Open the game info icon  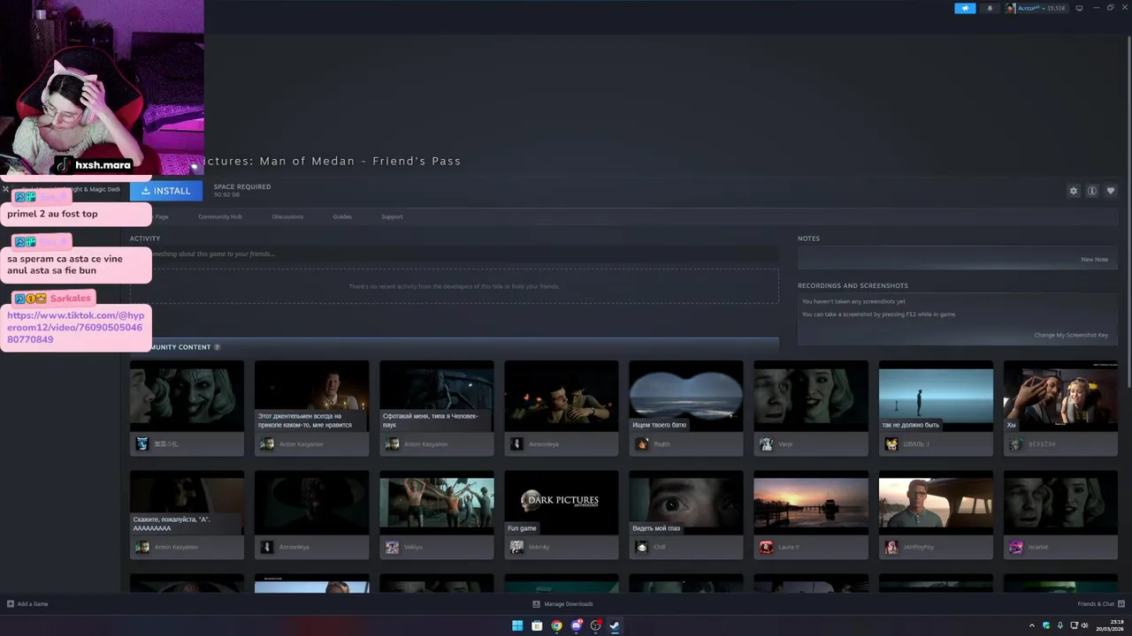tap(1092, 191)
